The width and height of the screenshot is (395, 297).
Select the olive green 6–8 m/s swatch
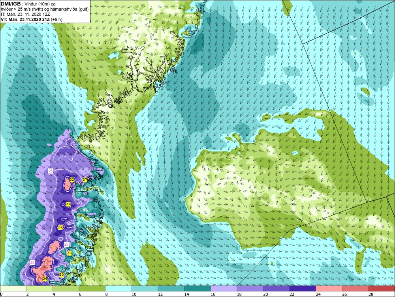click(92, 288)
